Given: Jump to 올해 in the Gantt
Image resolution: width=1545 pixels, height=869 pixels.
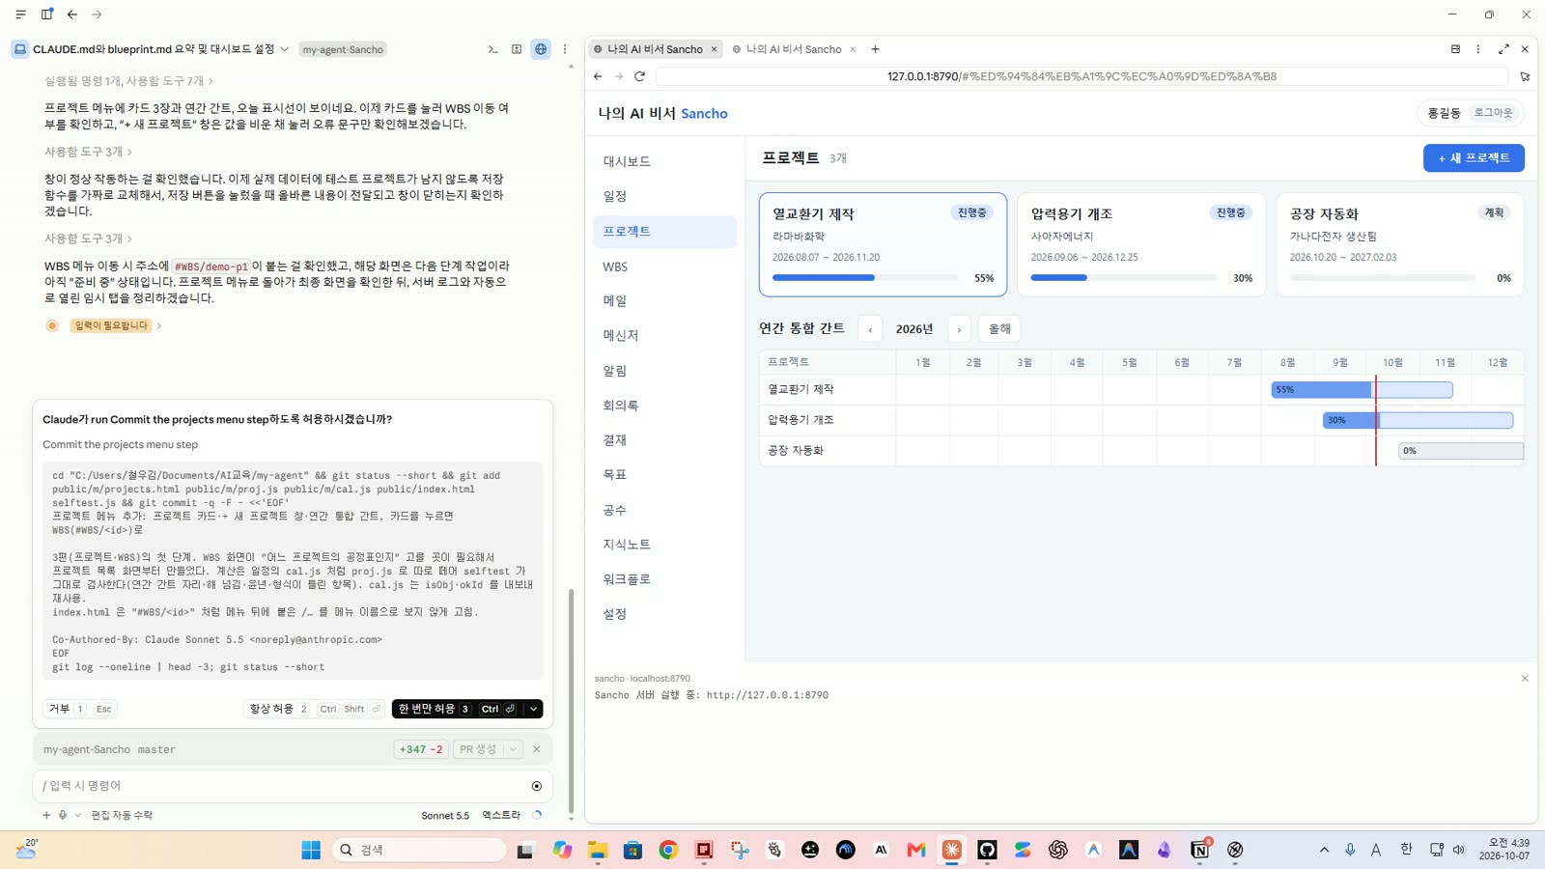Looking at the screenshot, I should (x=999, y=329).
